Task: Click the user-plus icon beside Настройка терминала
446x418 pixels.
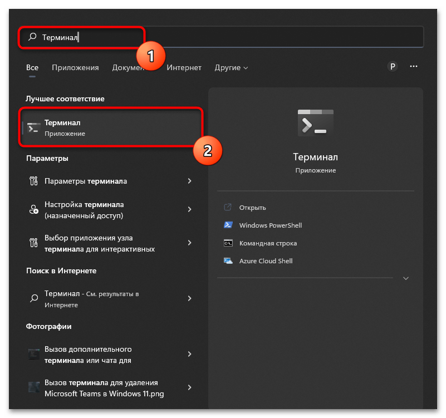Action: click(x=34, y=209)
